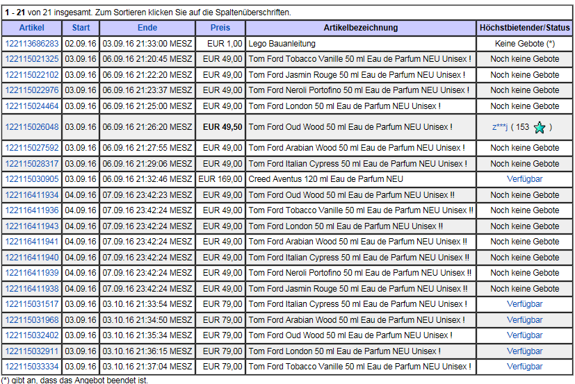Click EUR 79,00 price in 122115032911 row

coord(222,351)
